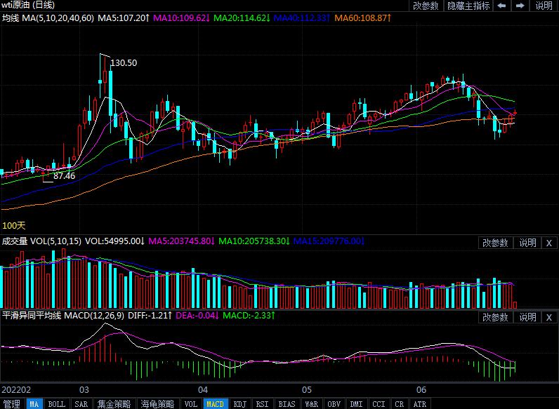The height and width of the screenshot is (409, 559).
Task: Select the 海龟策略 tab
Action: click(157, 404)
